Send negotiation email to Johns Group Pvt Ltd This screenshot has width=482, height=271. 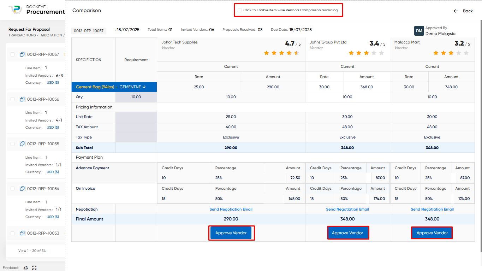pos(347,209)
